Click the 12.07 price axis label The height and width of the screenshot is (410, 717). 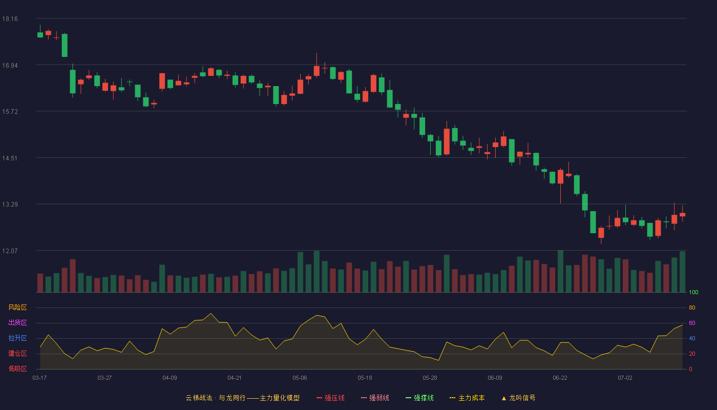[10, 251]
